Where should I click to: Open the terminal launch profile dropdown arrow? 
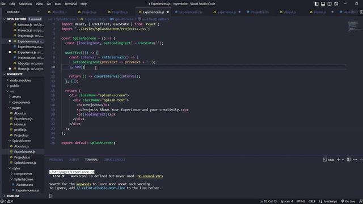[343, 160]
